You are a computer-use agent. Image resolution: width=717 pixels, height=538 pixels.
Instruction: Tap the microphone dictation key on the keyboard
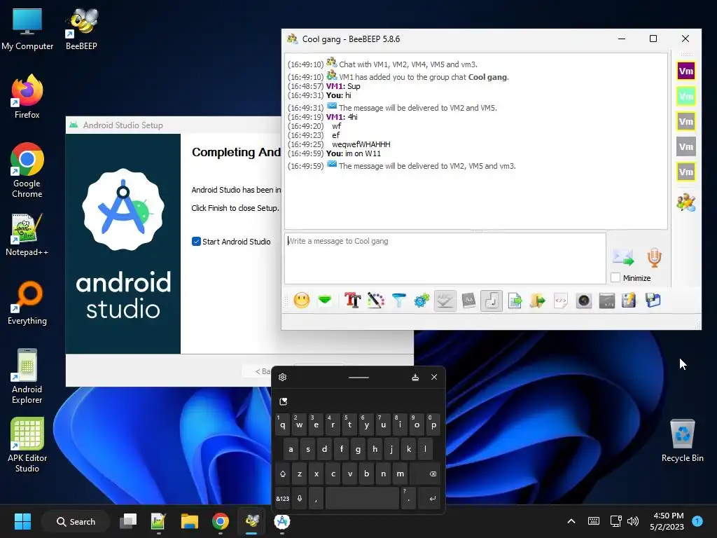pyautogui.click(x=300, y=498)
